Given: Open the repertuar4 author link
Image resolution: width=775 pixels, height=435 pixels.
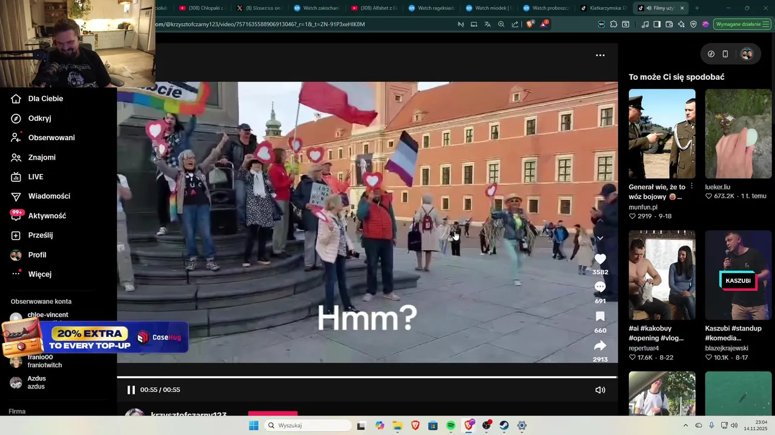Looking at the screenshot, I should 644,348.
